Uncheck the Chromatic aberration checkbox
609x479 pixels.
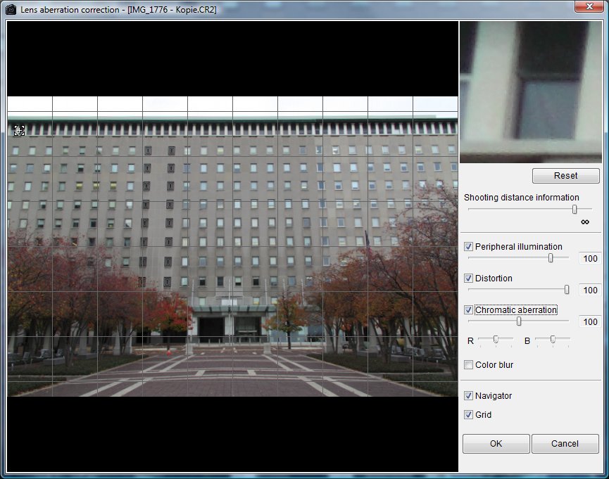tap(469, 310)
